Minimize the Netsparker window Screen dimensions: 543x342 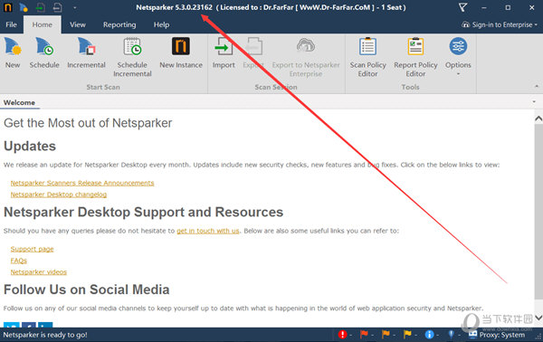tap(484, 7)
